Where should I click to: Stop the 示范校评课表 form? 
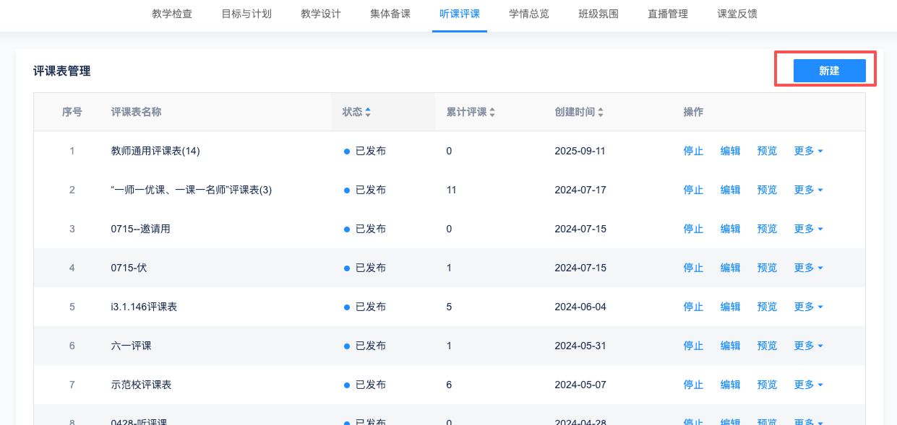[x=693, y=385]
